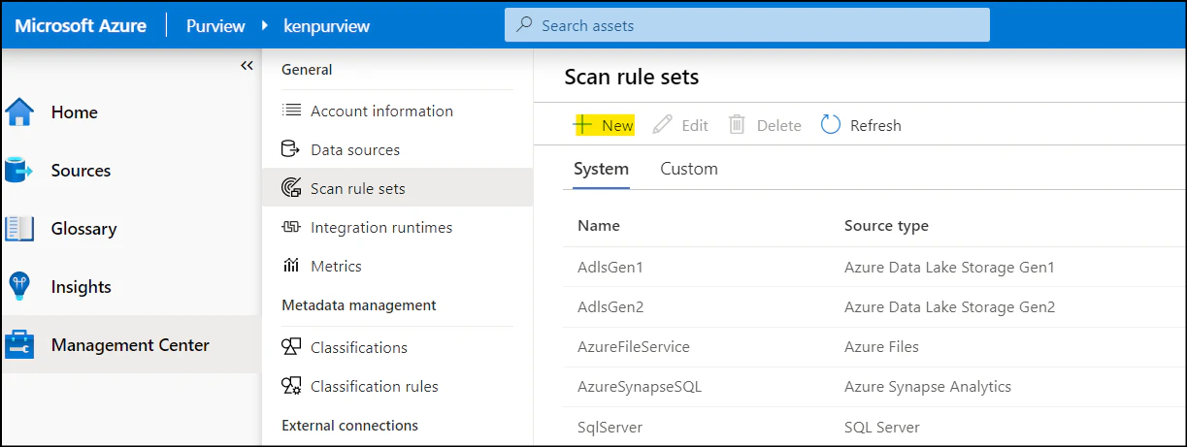
Task: Click the Account information list icon
Action: point(291,111)
